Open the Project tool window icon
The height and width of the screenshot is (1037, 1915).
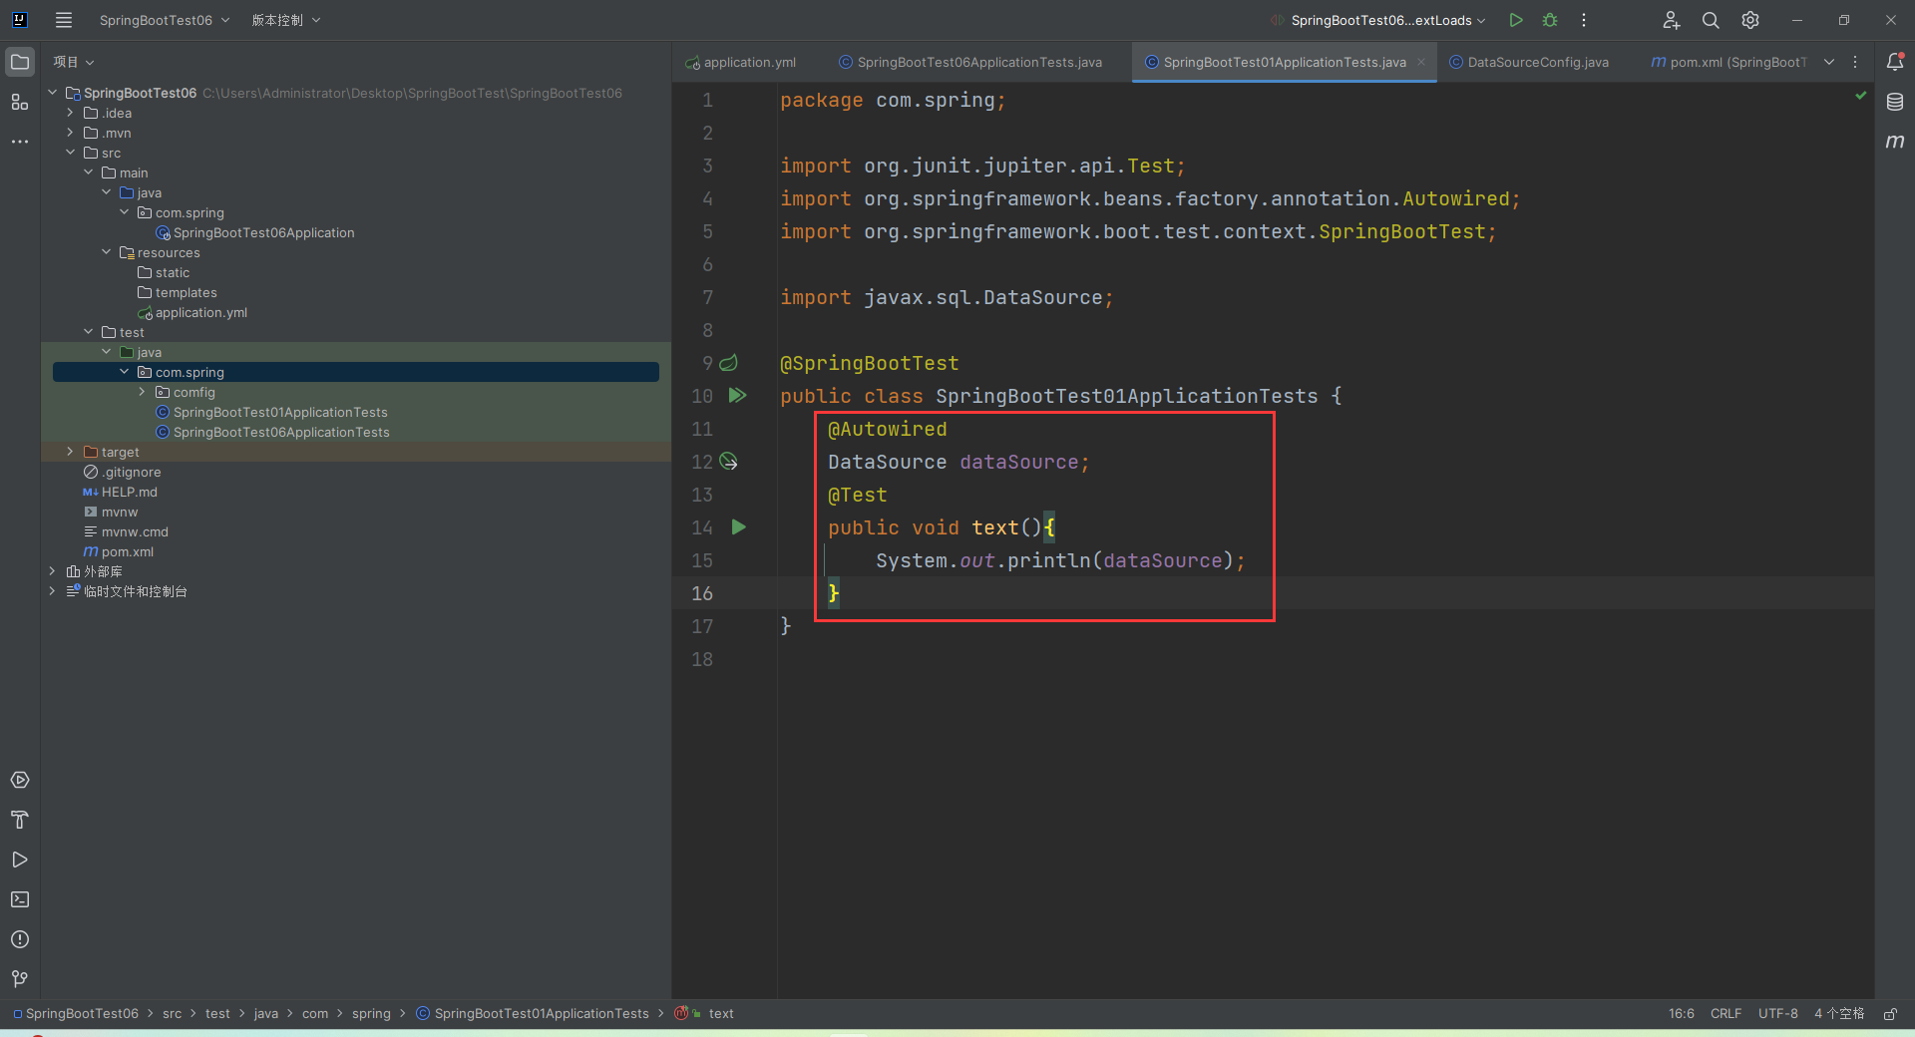coord(20,62)
